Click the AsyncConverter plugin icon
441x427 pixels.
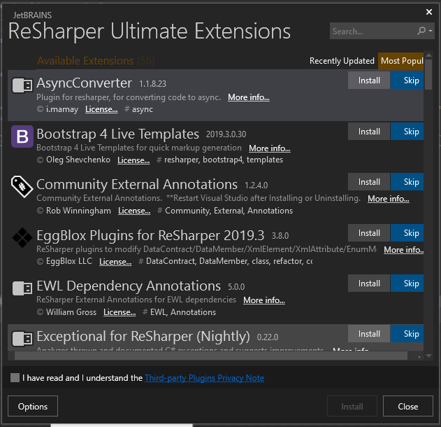[22, 85]
